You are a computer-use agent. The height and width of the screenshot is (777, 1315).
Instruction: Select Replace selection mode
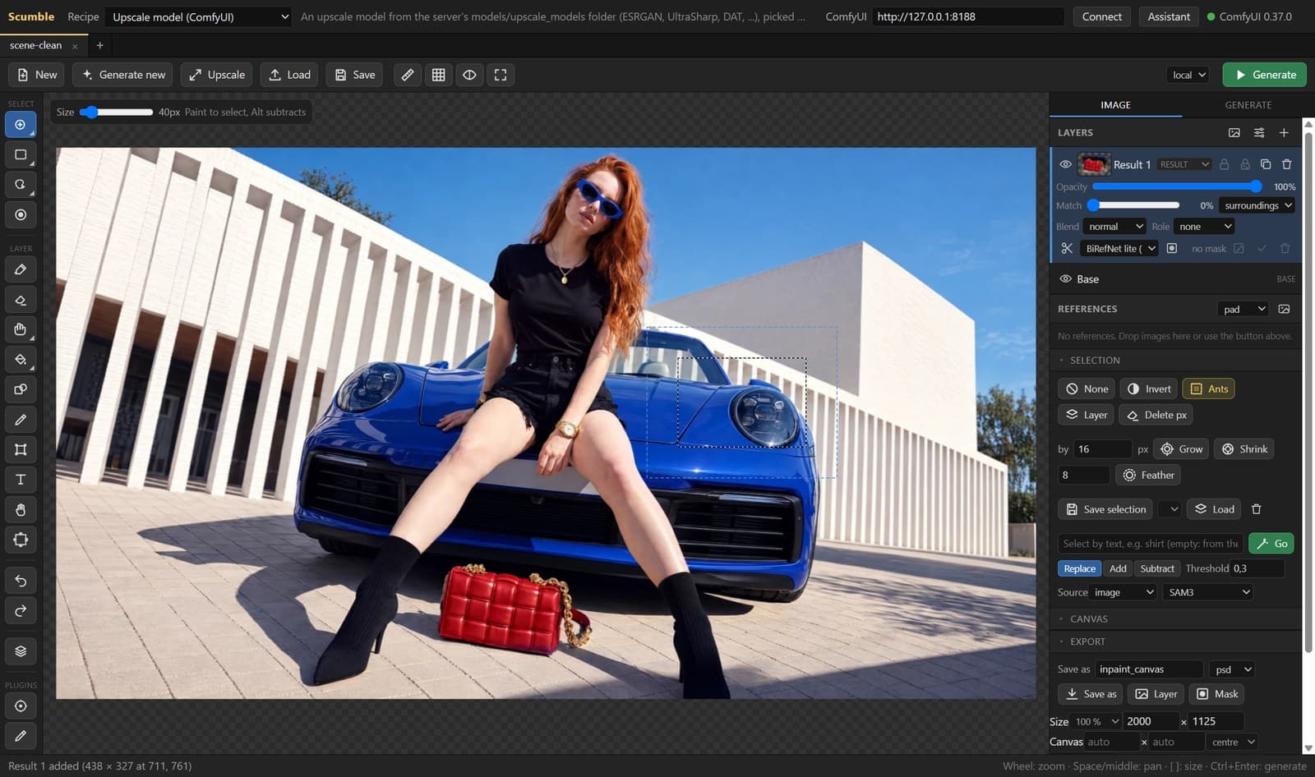(1079, 568)
